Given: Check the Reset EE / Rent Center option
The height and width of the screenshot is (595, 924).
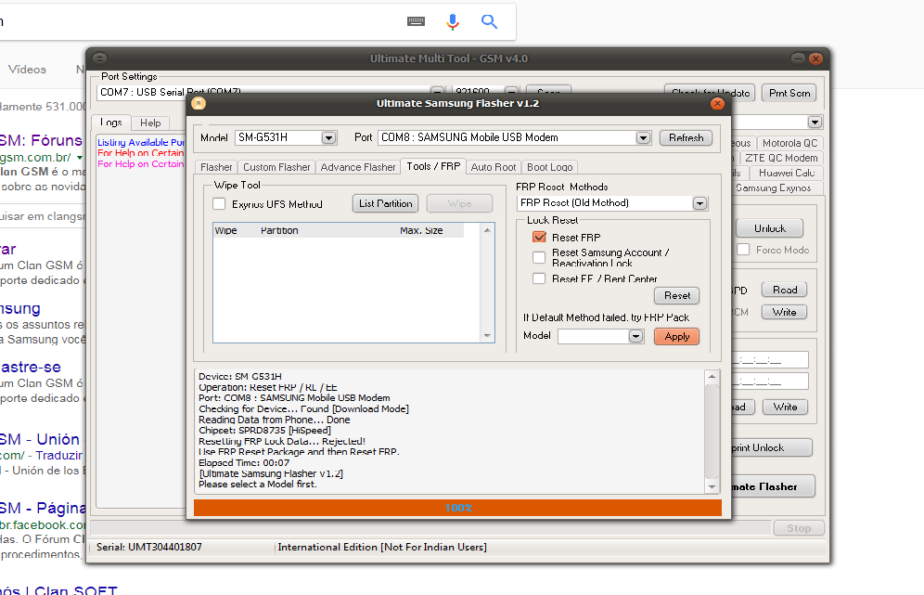Looking at the screenshot, I should (539, 278).
